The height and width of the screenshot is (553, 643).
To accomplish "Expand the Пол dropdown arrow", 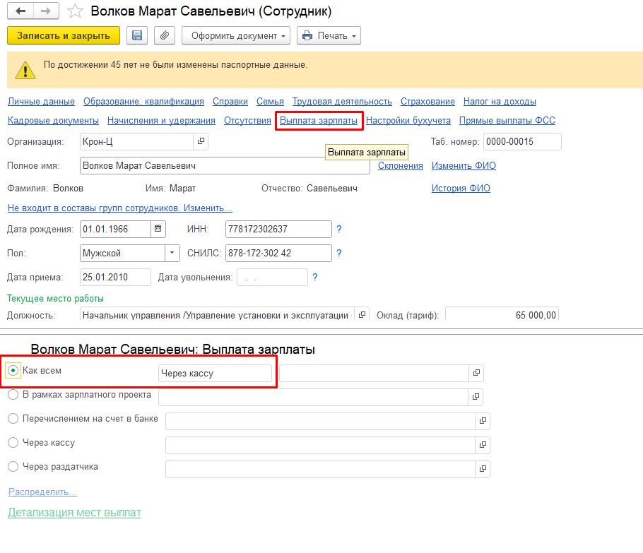I will pyautogui.click(x=172, y=253).
